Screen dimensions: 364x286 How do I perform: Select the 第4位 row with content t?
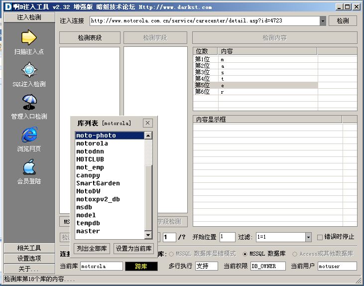255,79
